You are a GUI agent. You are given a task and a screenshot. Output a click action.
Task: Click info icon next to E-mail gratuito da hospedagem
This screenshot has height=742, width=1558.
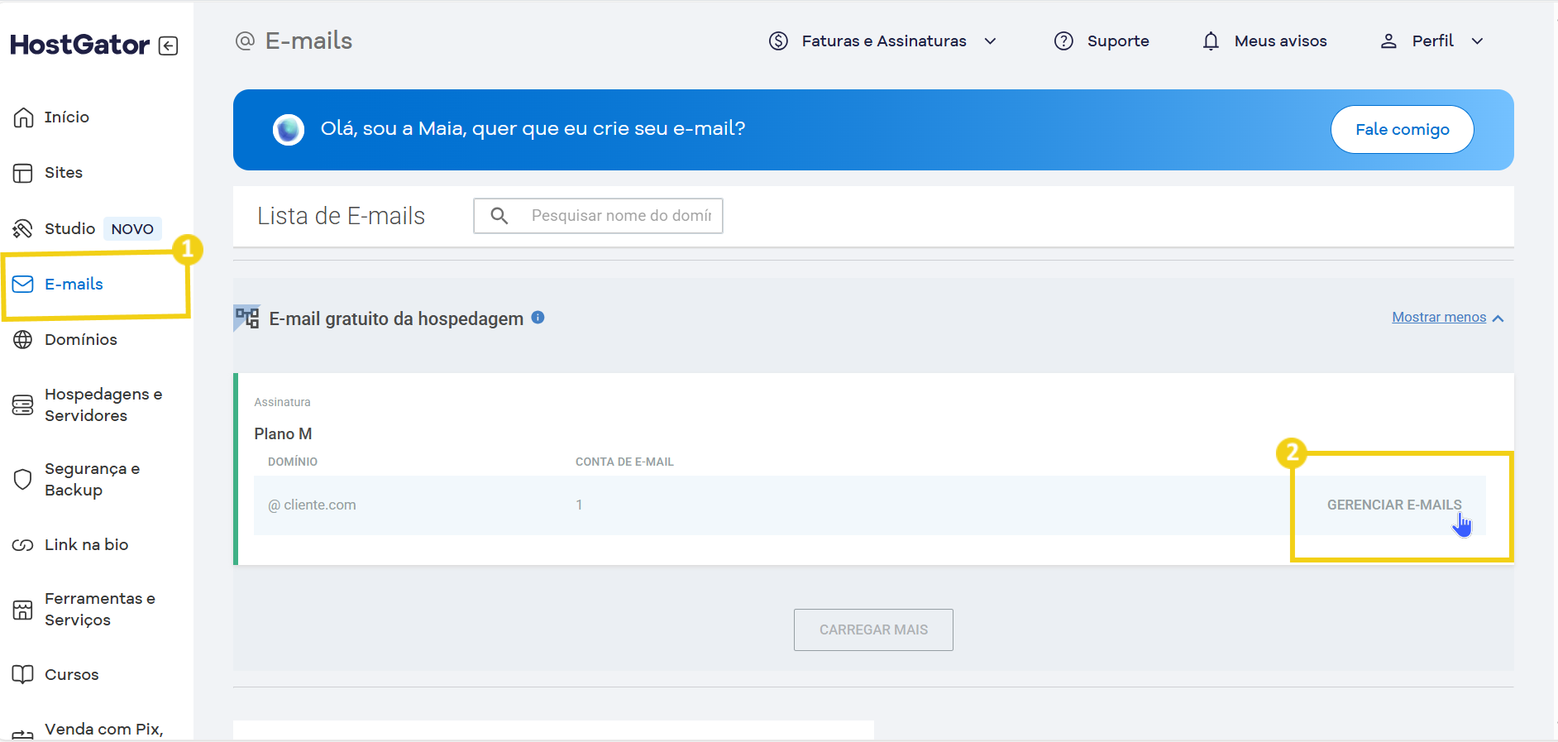point(538,318)
